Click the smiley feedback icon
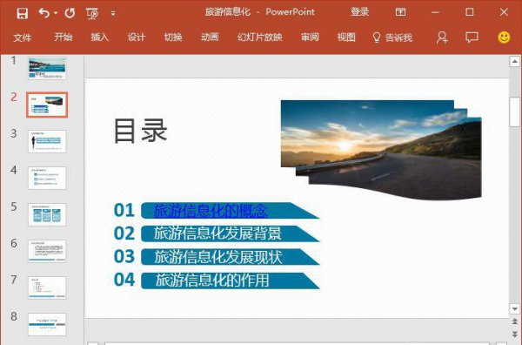The image size is (522, 345). point(504,37)
